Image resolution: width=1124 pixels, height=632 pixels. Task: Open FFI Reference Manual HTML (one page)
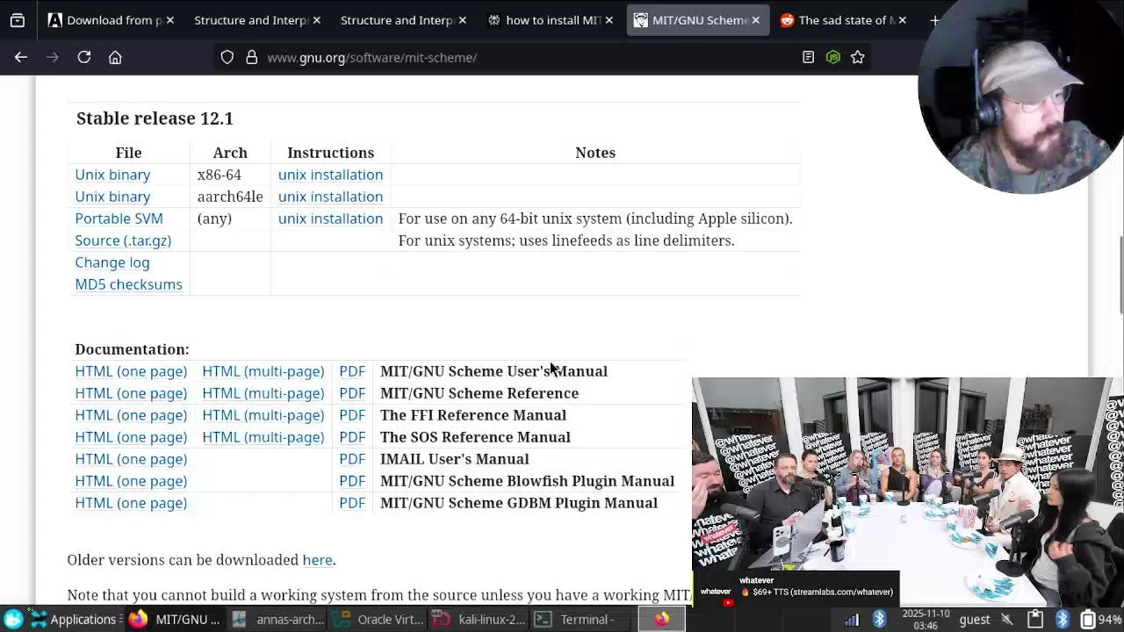[131, 415]
